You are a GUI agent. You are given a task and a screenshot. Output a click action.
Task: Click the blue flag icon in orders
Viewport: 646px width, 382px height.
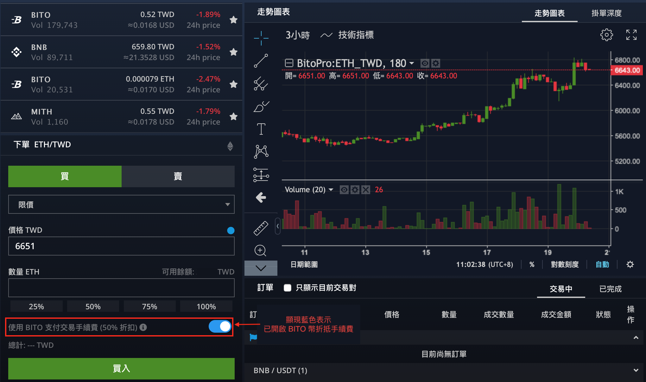tap(253, 337)
